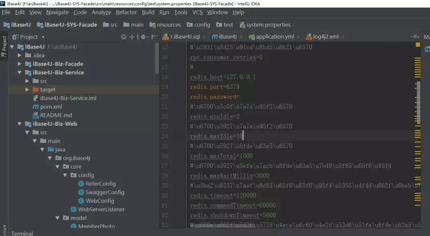Click the redis.port=6379 line
Screen dimensions: 430x236
(x=215, y=87)
